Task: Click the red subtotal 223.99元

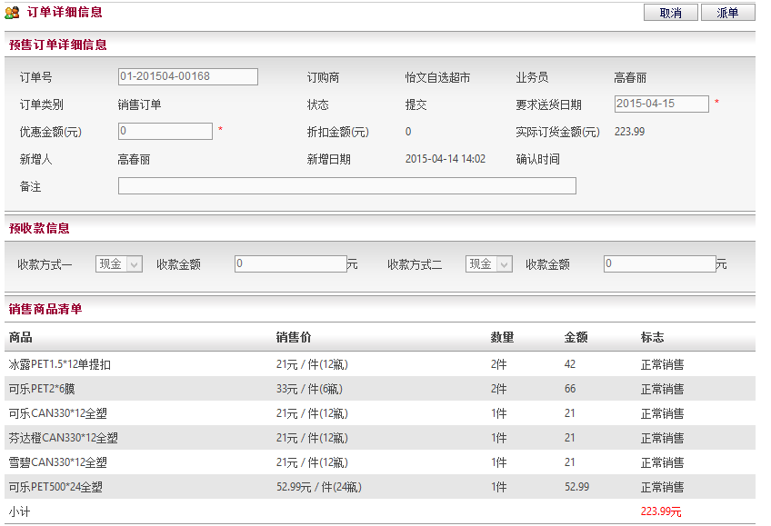Action: tap(661, 511)
